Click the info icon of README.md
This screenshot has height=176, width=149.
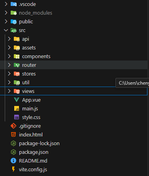[13, 161]
